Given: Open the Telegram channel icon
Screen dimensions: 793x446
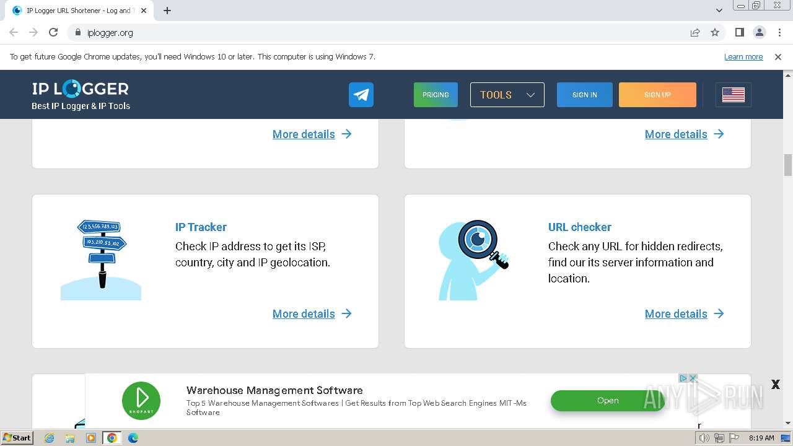Looking at the screenshot, I should 361,95.
